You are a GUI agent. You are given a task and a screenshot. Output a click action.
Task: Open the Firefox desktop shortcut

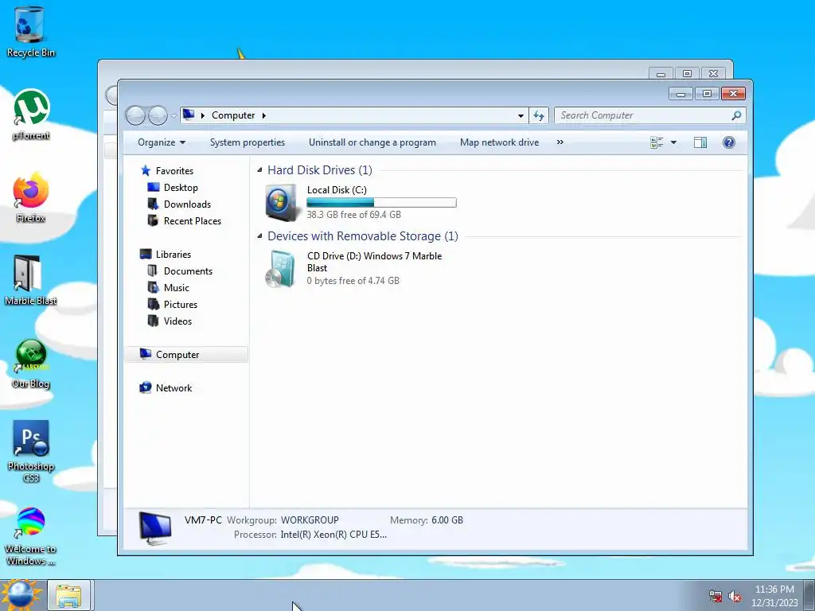31,197
